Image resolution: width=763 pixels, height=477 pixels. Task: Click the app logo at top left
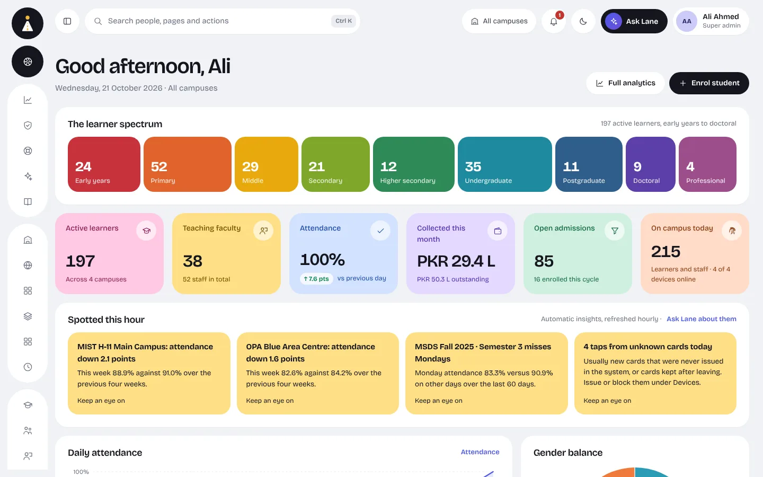coord(28,23)
